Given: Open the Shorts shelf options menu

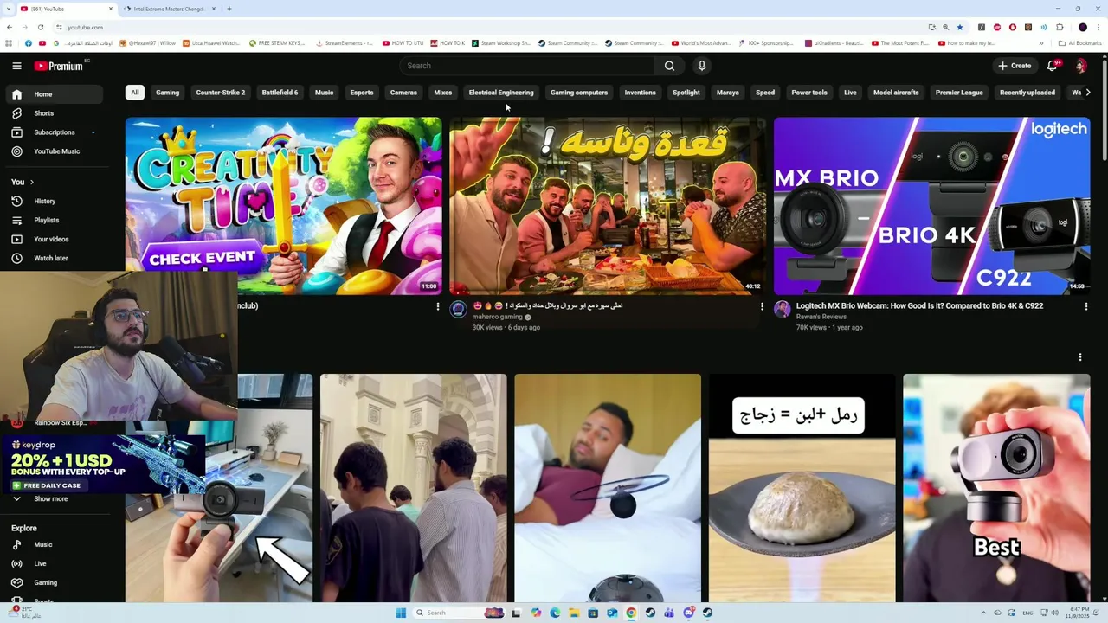Looking at the screenshot, I should tap(1079, 357).
